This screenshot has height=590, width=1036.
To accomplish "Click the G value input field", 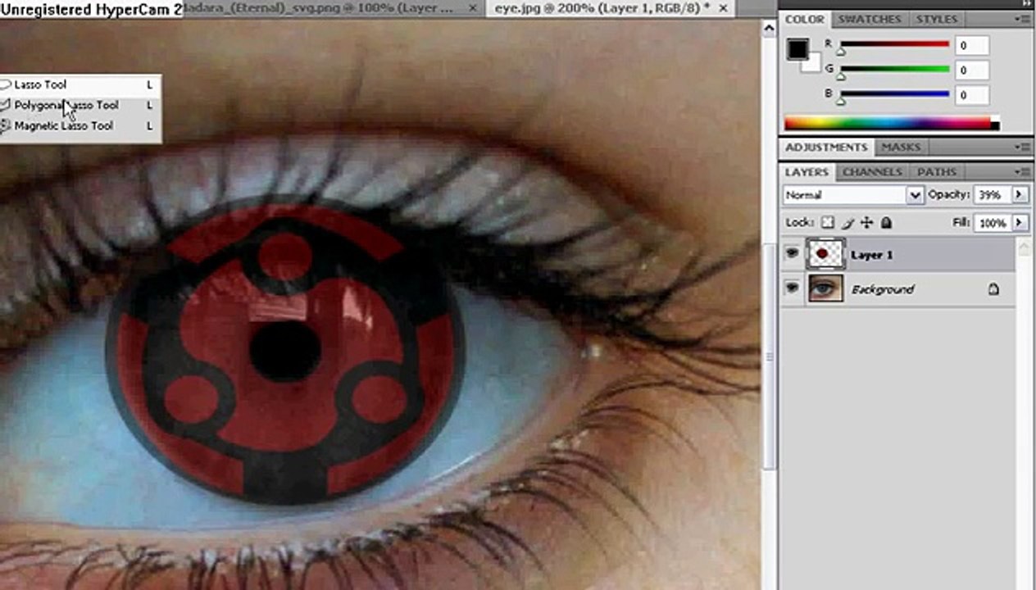I will (972, 70).
